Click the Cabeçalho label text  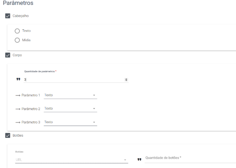point(21,16)
